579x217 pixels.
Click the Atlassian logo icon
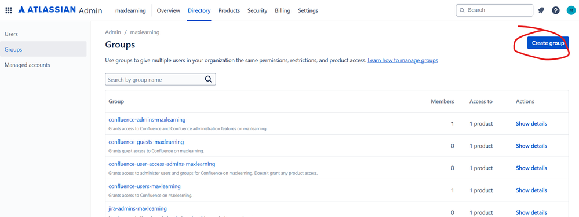pos(21,10)
